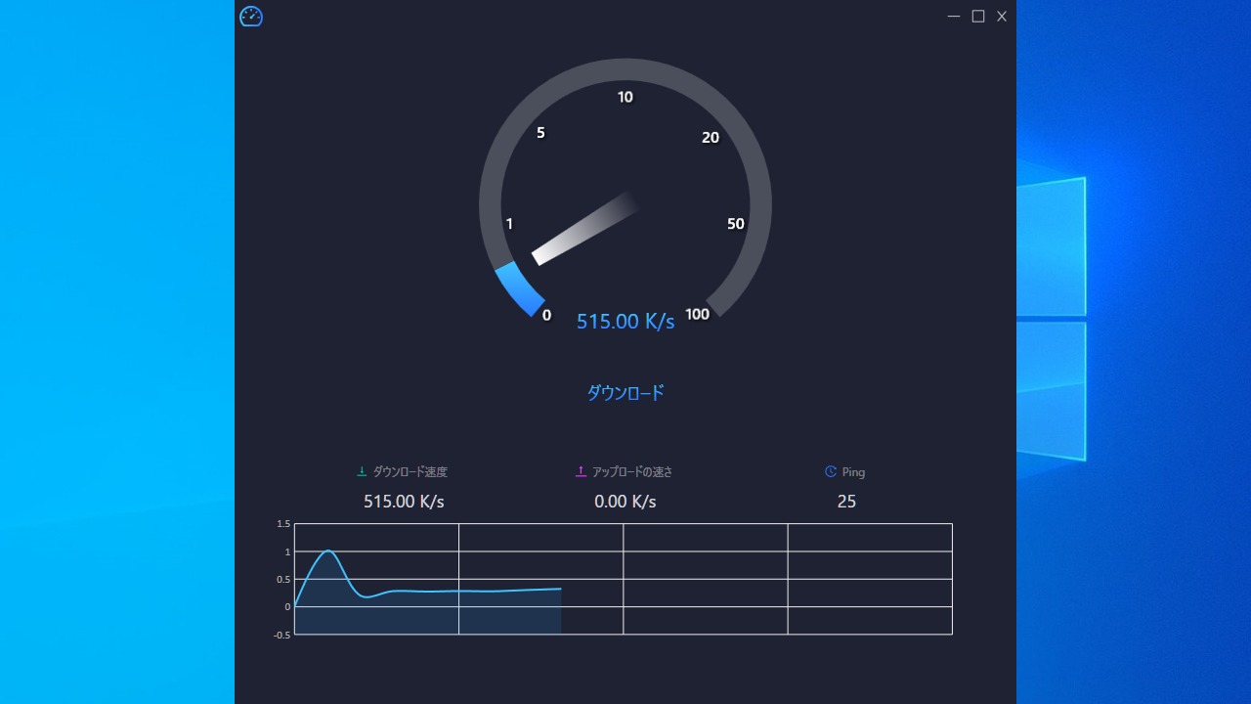The image size is (1251, 704).
Task: Click the gauge mark labeled 20
Action: [711, 138]
